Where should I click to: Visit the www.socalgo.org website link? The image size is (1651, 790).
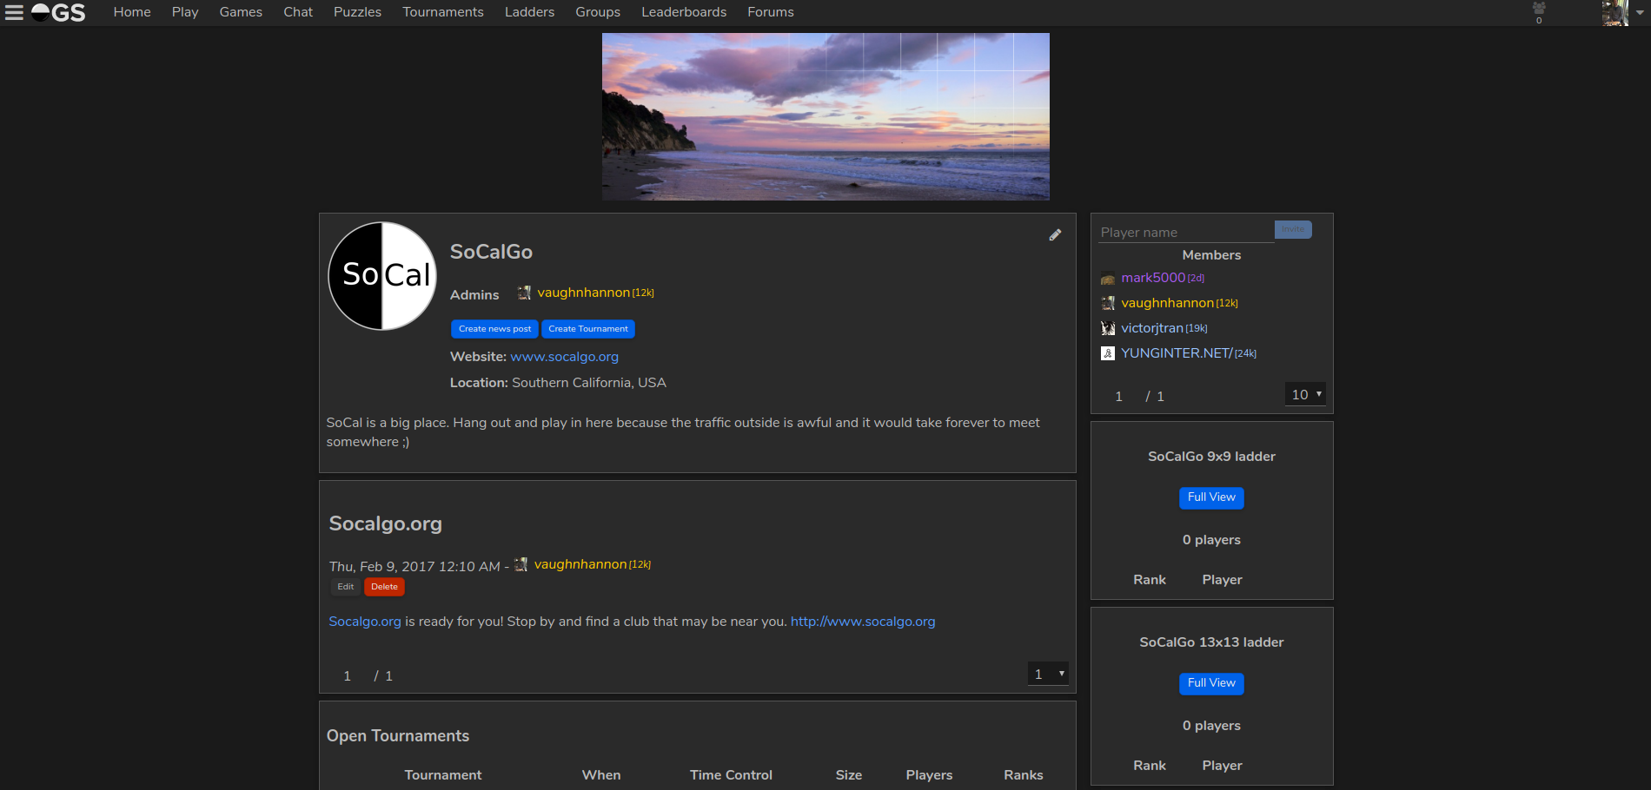pos(564,357)
